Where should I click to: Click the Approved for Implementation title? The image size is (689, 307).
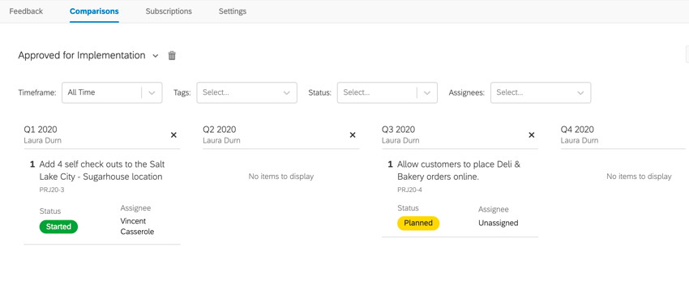[x=82, y=55]
